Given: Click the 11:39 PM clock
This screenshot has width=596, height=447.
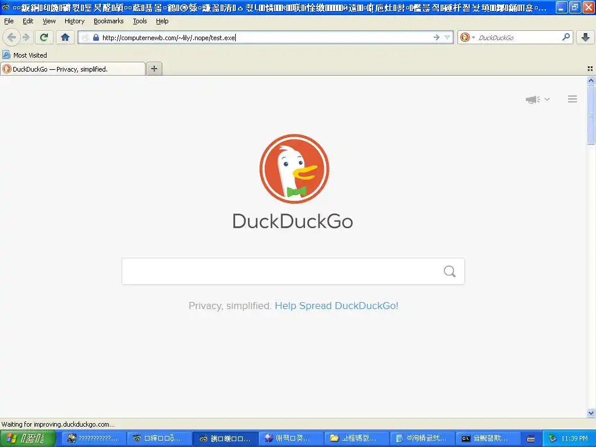Looking at the screenshot, I should pyautogui.click(x=574, y=439).
